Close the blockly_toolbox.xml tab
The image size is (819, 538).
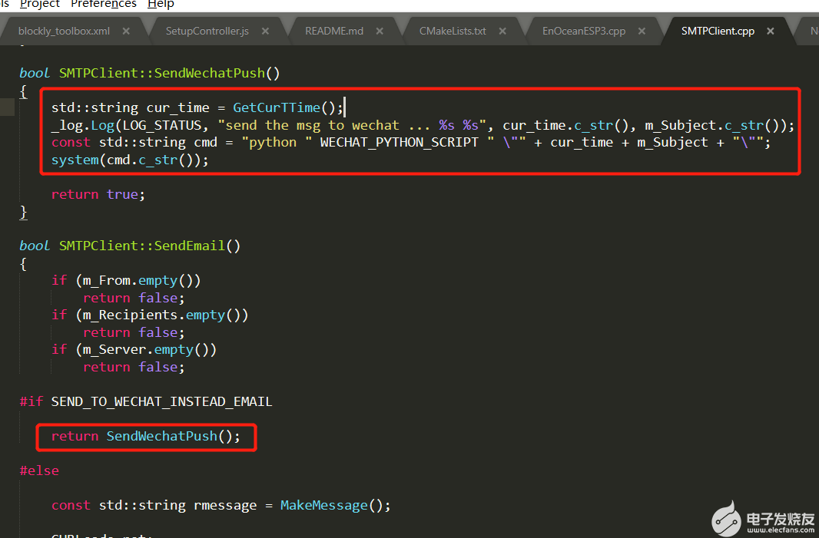pos(126,31)
